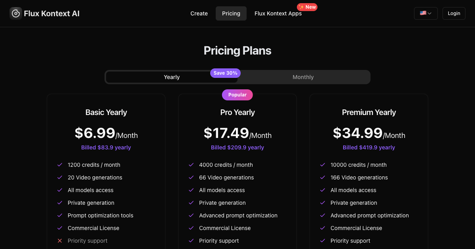Open Flux Kontext Apps menu

click(x=278, y=13)
